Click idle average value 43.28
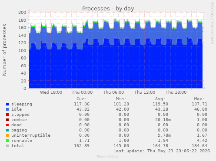 [x=162, y=109]
